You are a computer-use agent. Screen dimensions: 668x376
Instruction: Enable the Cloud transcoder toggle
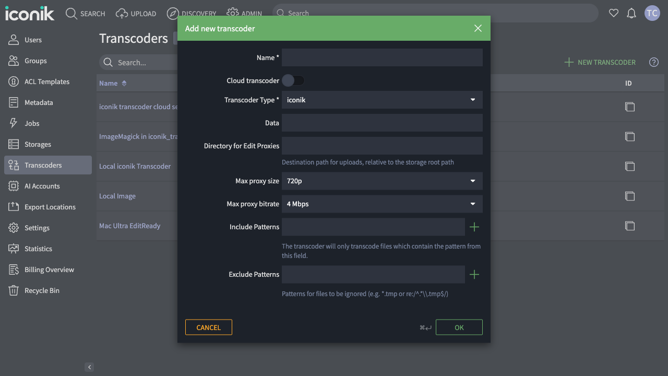click(293, 80)
